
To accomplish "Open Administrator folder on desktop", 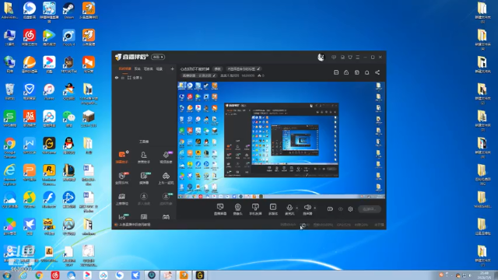I will [x=10, y=10].
